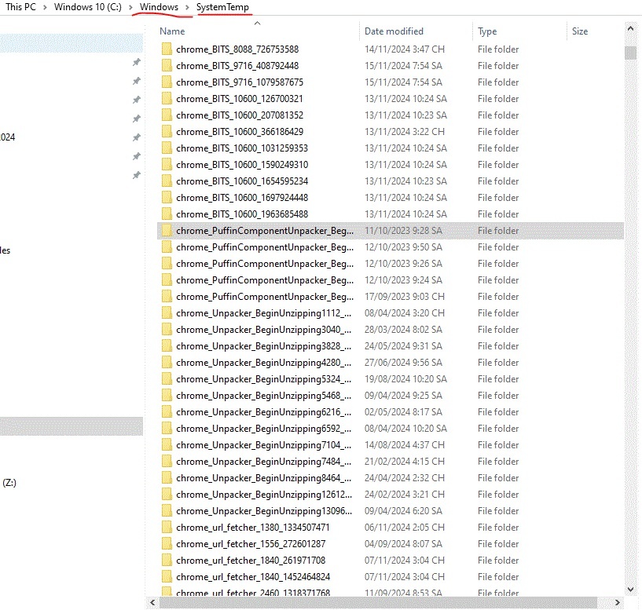This screenshot has width=642, height=610.
Task: Click folder icon for chrome_BITS_10600_126700321
Action: [x=167, y=99]
